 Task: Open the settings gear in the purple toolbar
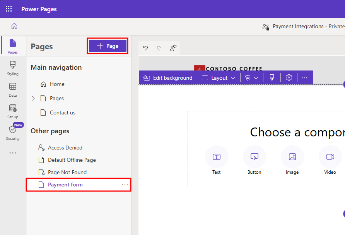pos(289,77)
